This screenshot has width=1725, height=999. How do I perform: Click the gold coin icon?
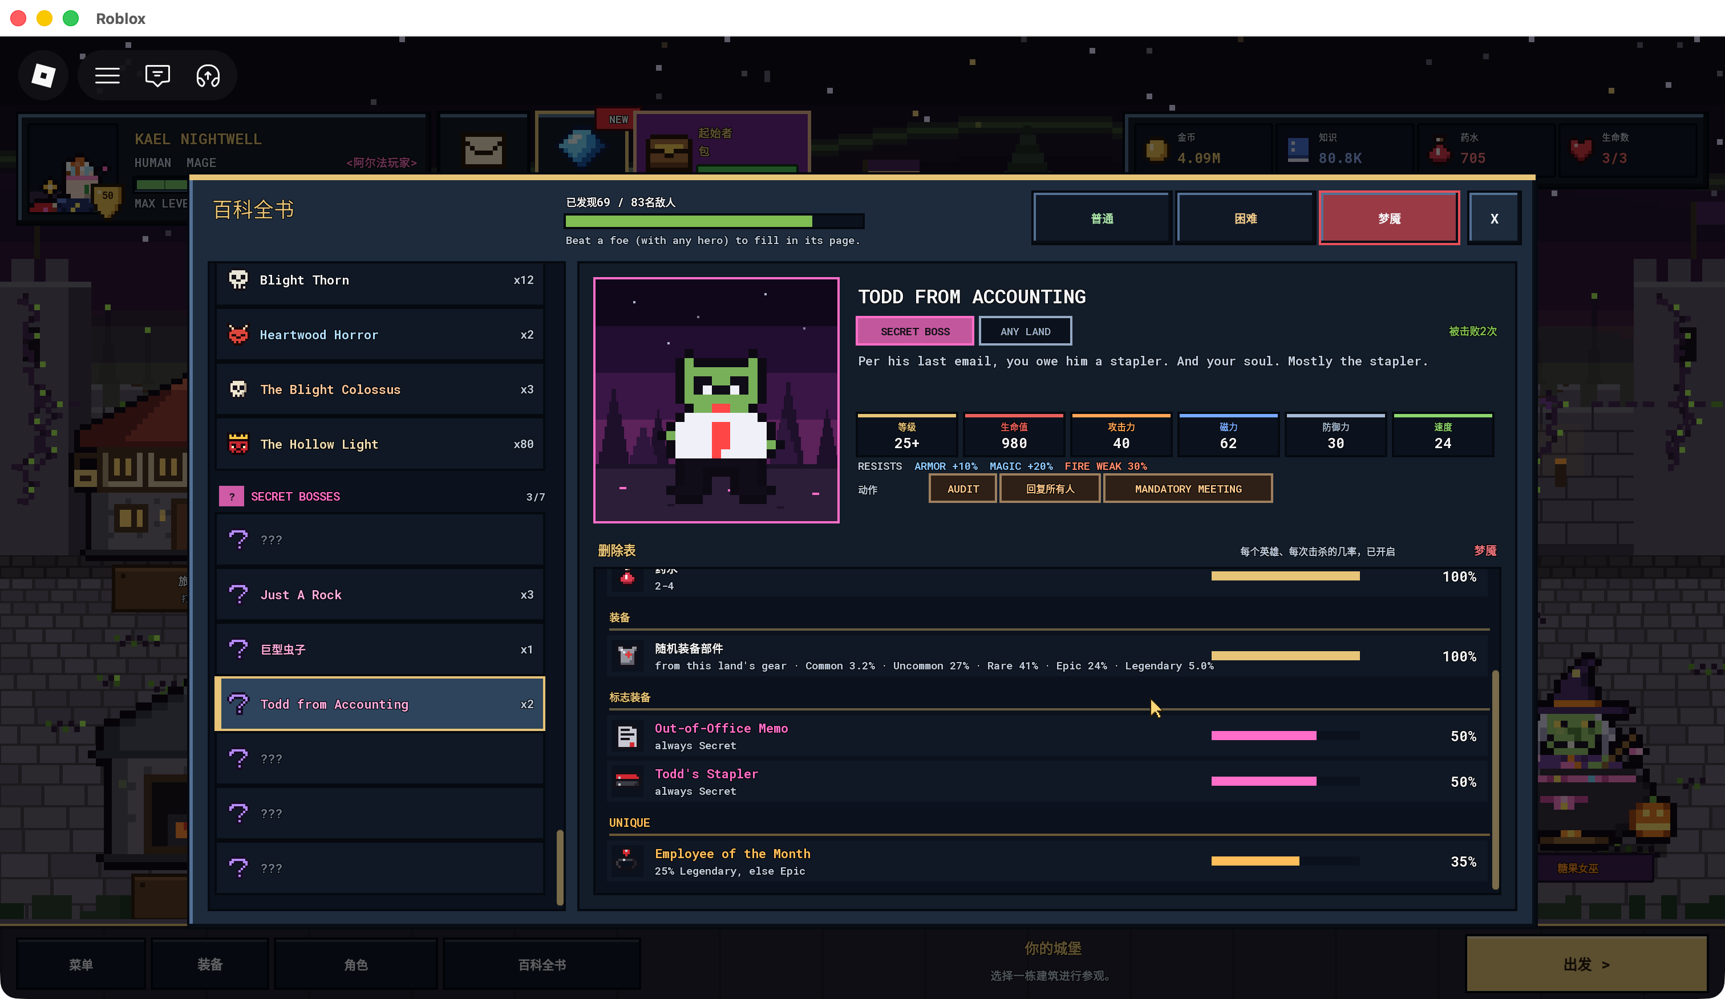pos(1156,149)
